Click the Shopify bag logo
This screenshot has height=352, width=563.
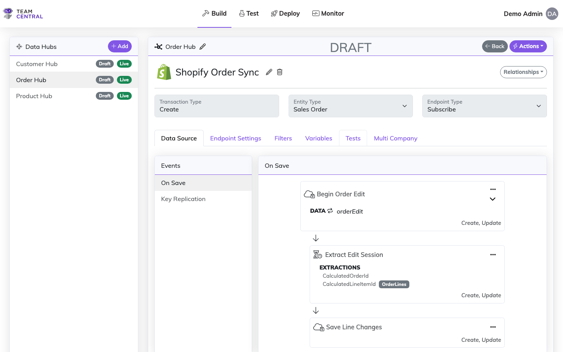pos(164,72)
